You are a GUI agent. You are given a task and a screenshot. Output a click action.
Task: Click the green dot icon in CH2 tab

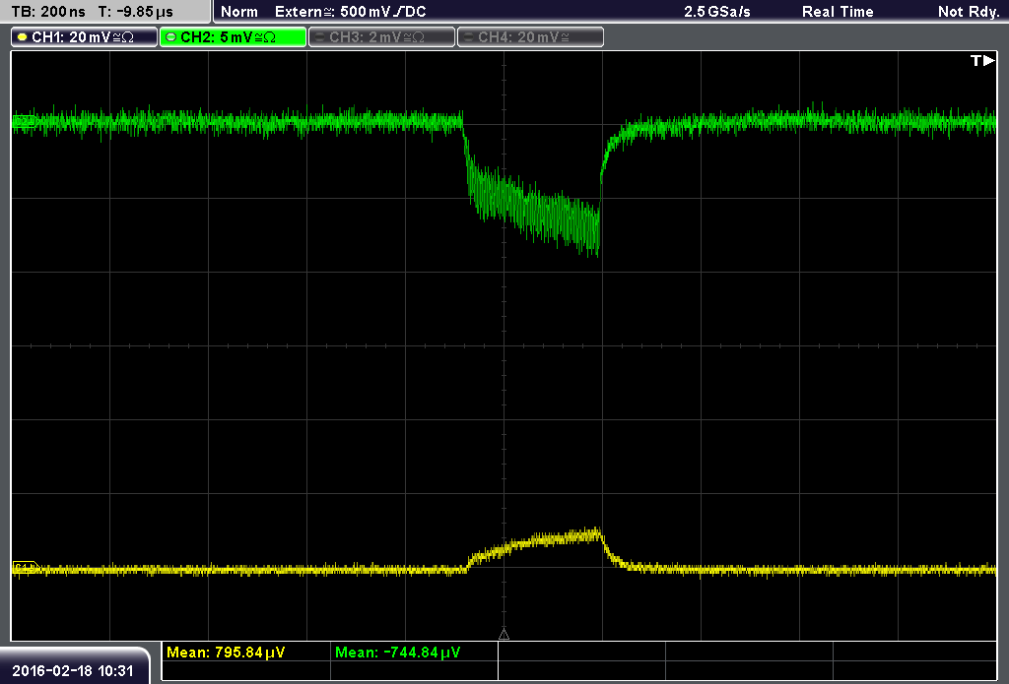point(171,37)
